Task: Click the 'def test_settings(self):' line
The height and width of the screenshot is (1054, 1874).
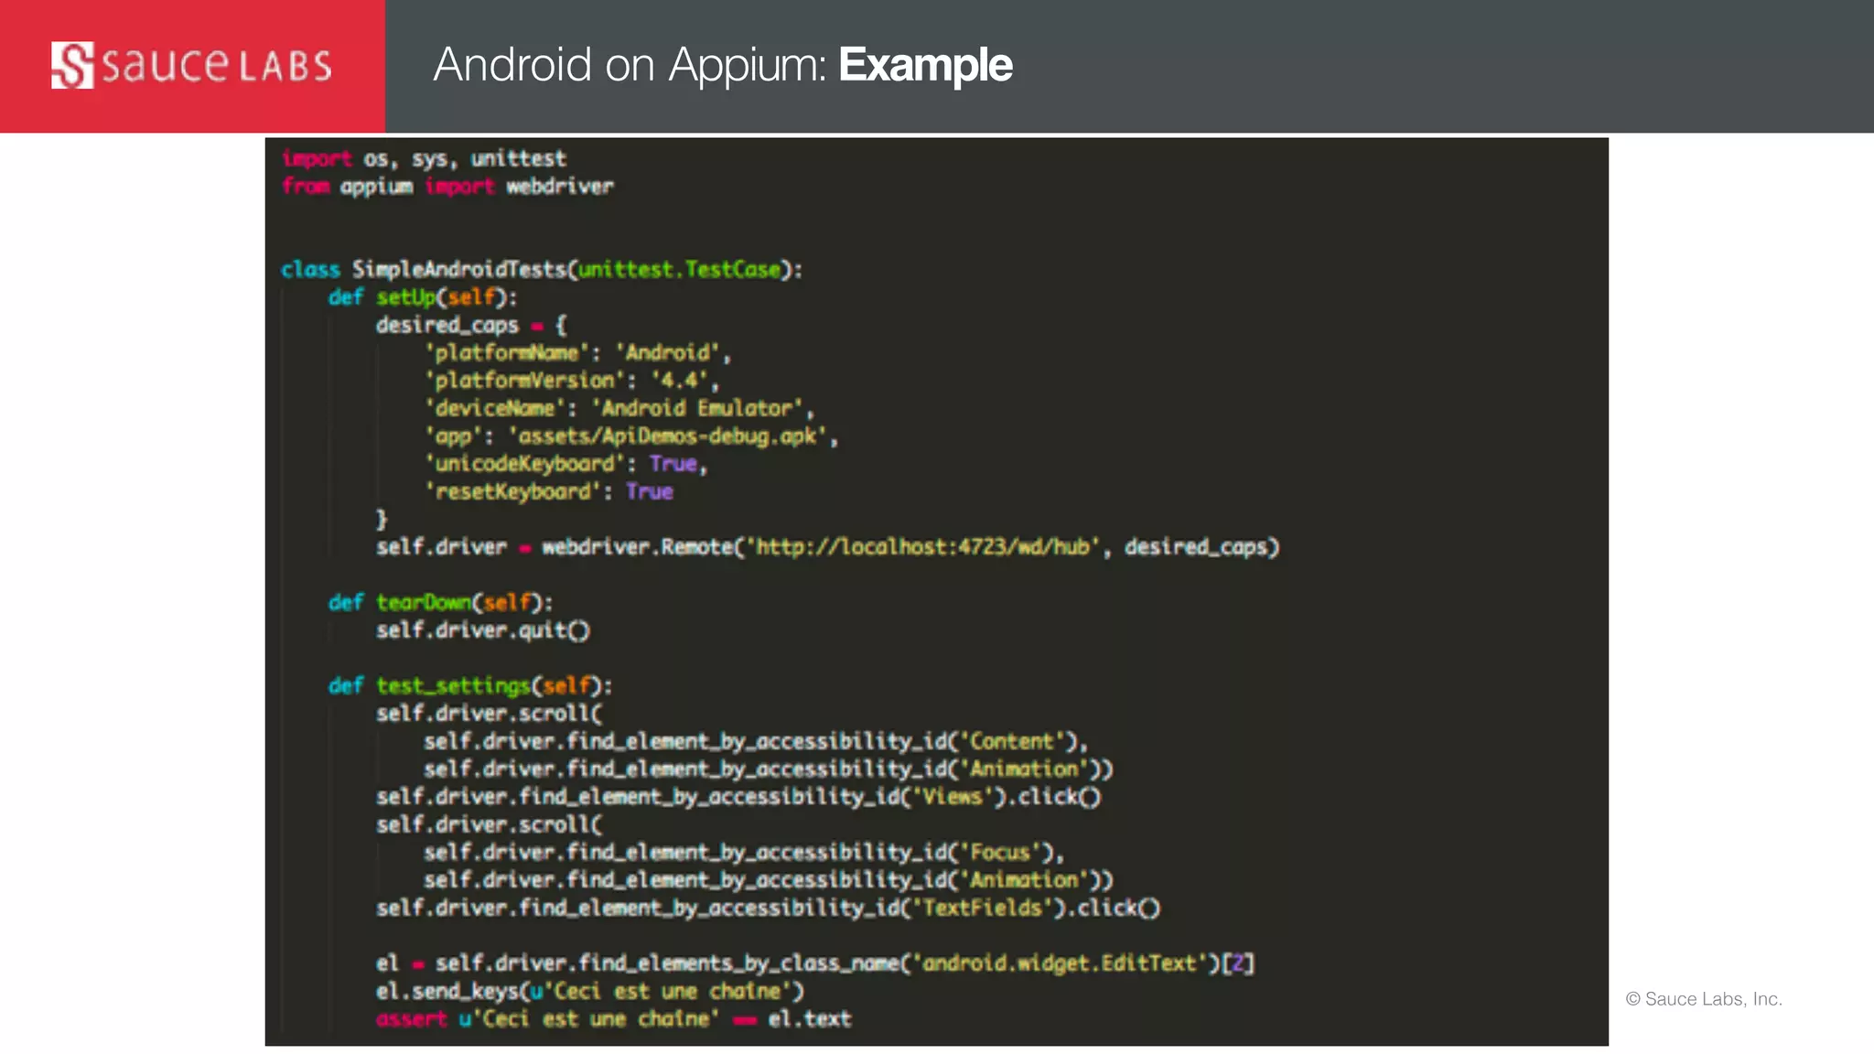Action: coord(470,686)
